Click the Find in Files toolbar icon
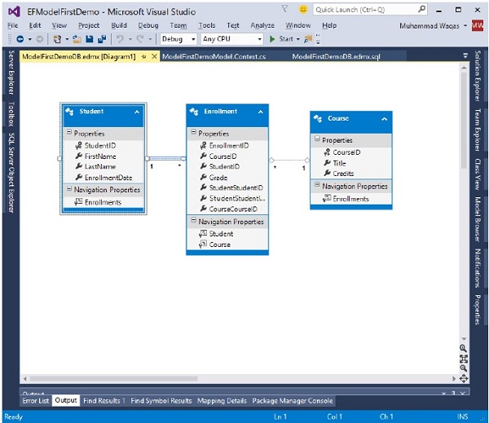Image resolution: width=489 pixels, height=423 pixels. tap(308, 39)
